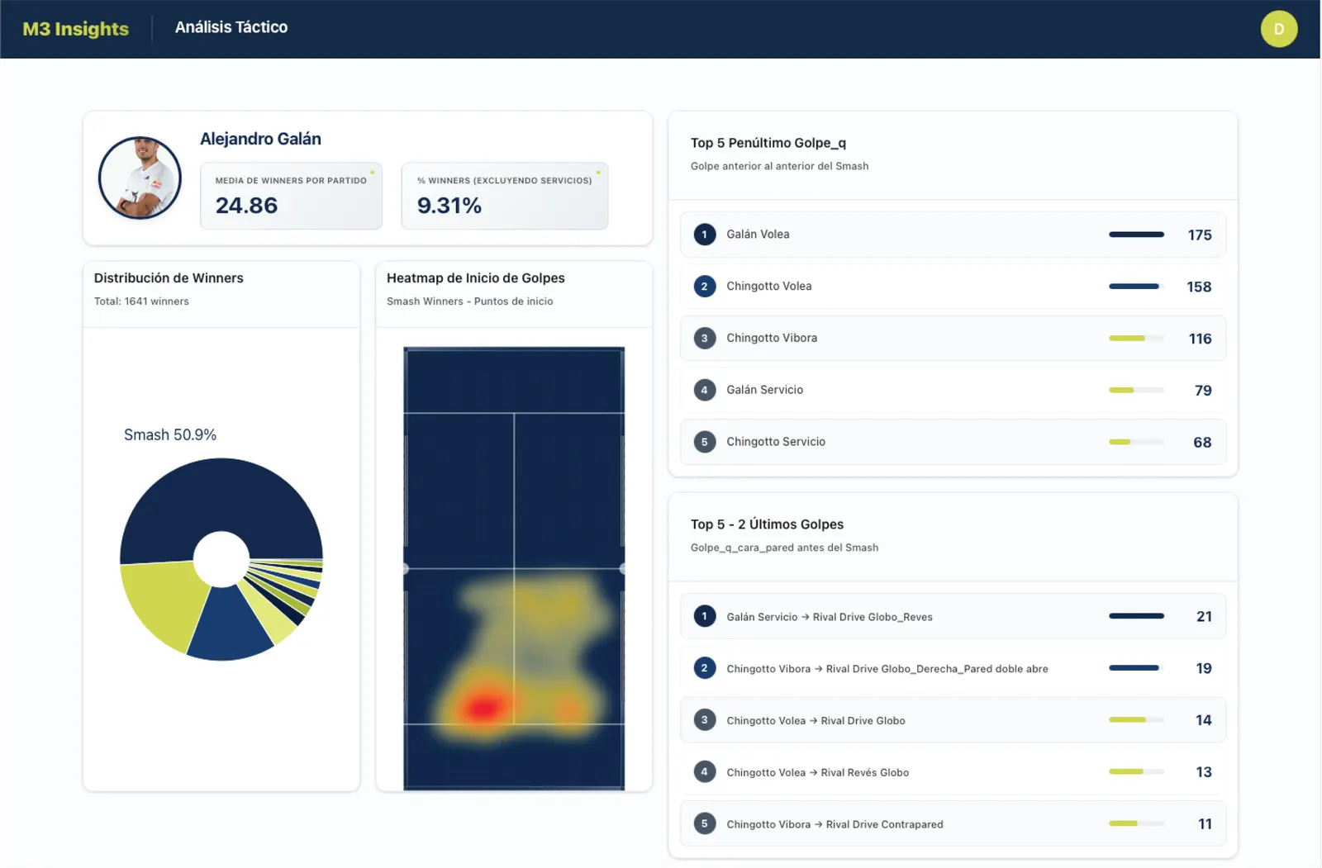This screenshot has width=1322, height=868.
Task: Select the Chingotto Volea row in Penúltimo Golpe
Action: pyautogui.click(x=953, y=287)
